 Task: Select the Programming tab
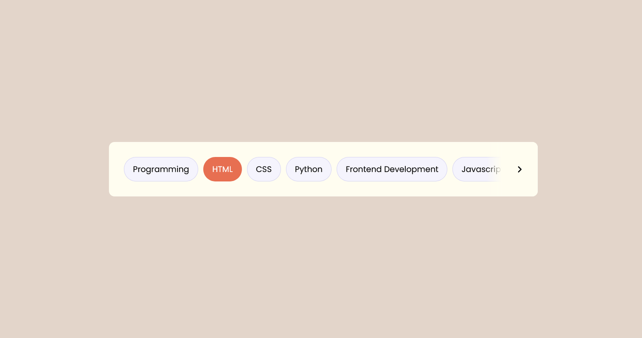point(161,169)
